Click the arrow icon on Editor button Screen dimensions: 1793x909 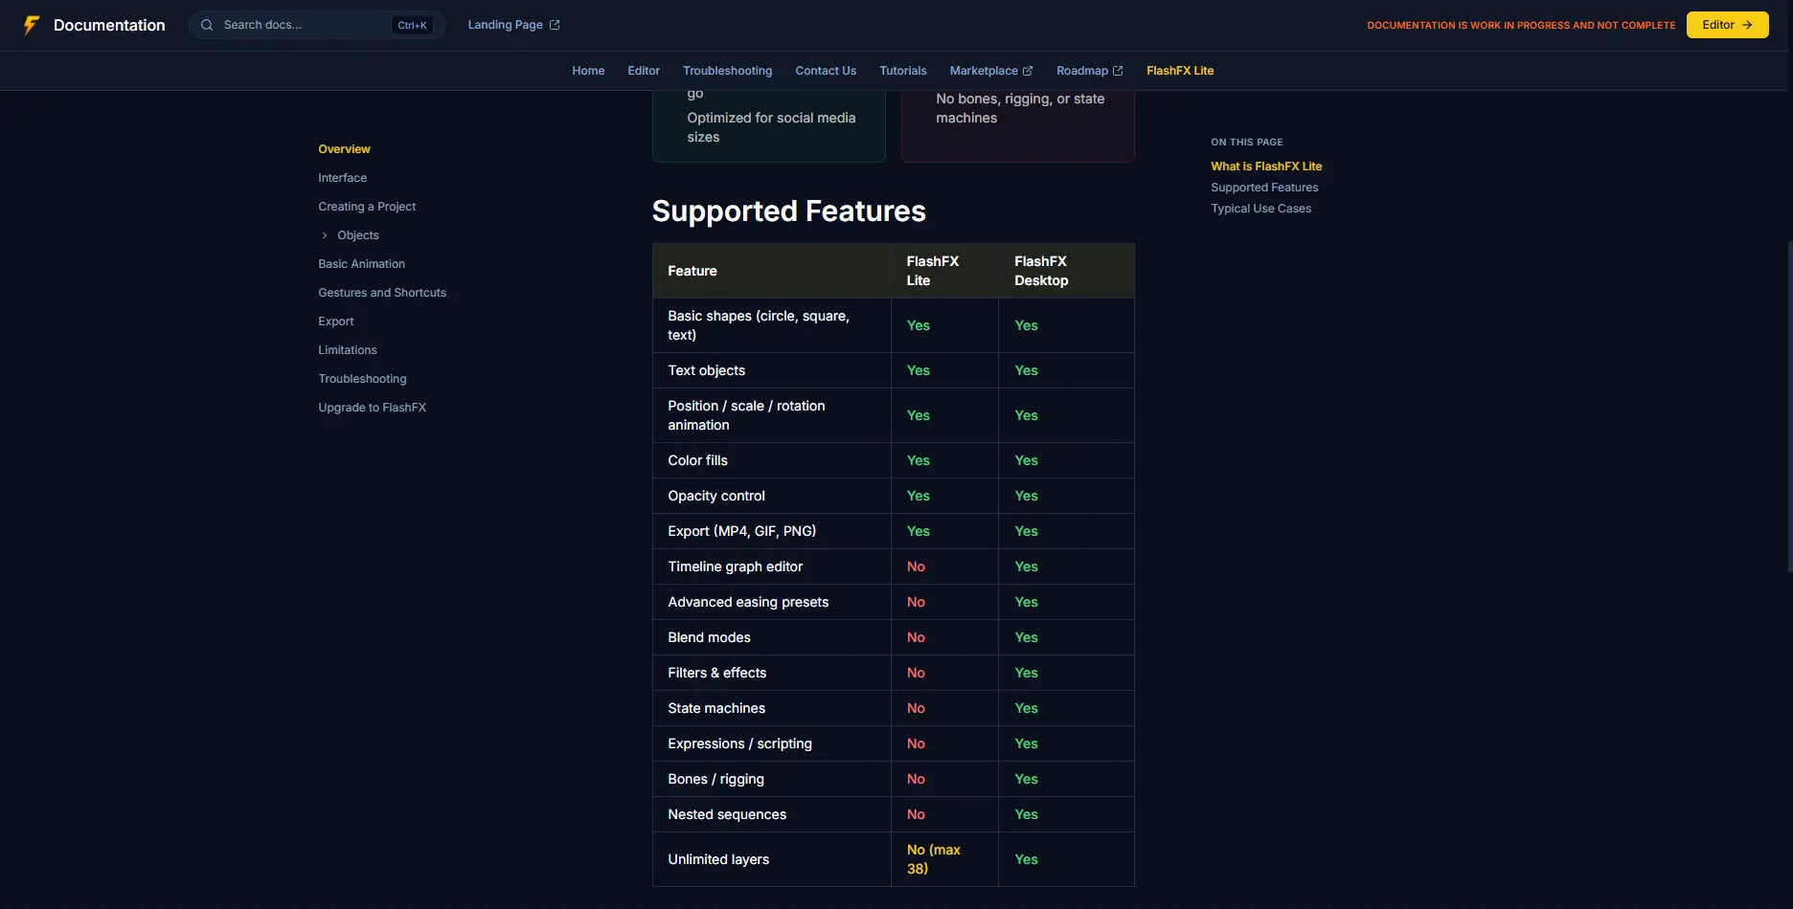click(1747, 25)
